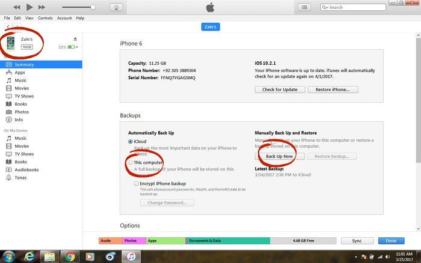Enable Encrypt iPhone backup checkbox
Screen dimensions: 421x263
click(x=137, y=183)
